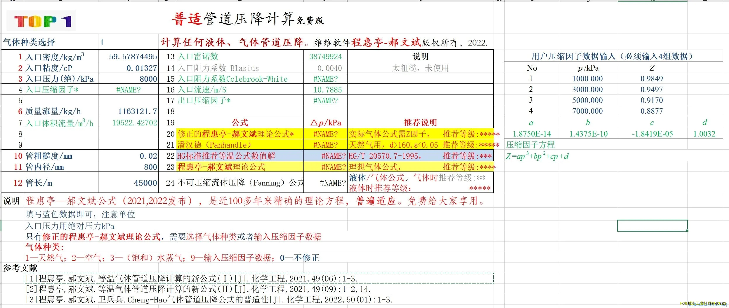The width and height of the screenshot is (729, 308).
Task: Click the '△p/kPa' column header
Action: click(325, 123)
